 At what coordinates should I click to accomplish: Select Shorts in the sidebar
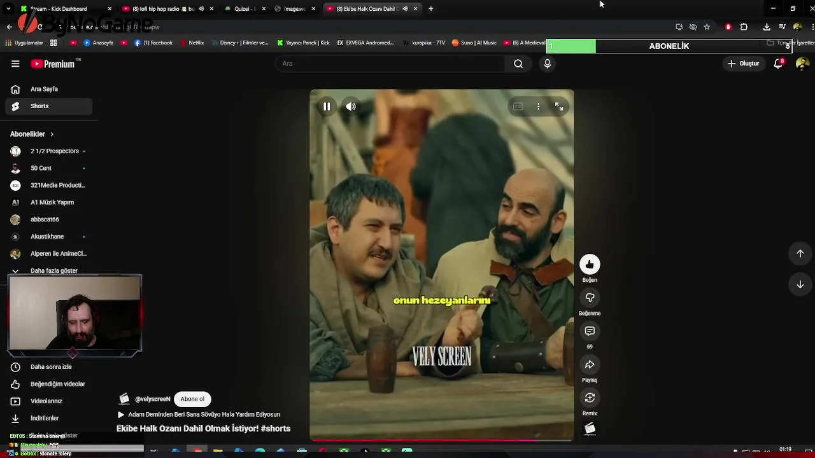point(48,106)
